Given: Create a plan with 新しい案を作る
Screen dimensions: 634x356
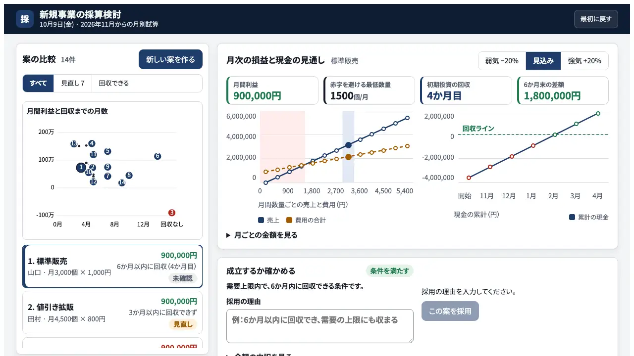Looking at the screenshot, I should click(x=170, y=59).
